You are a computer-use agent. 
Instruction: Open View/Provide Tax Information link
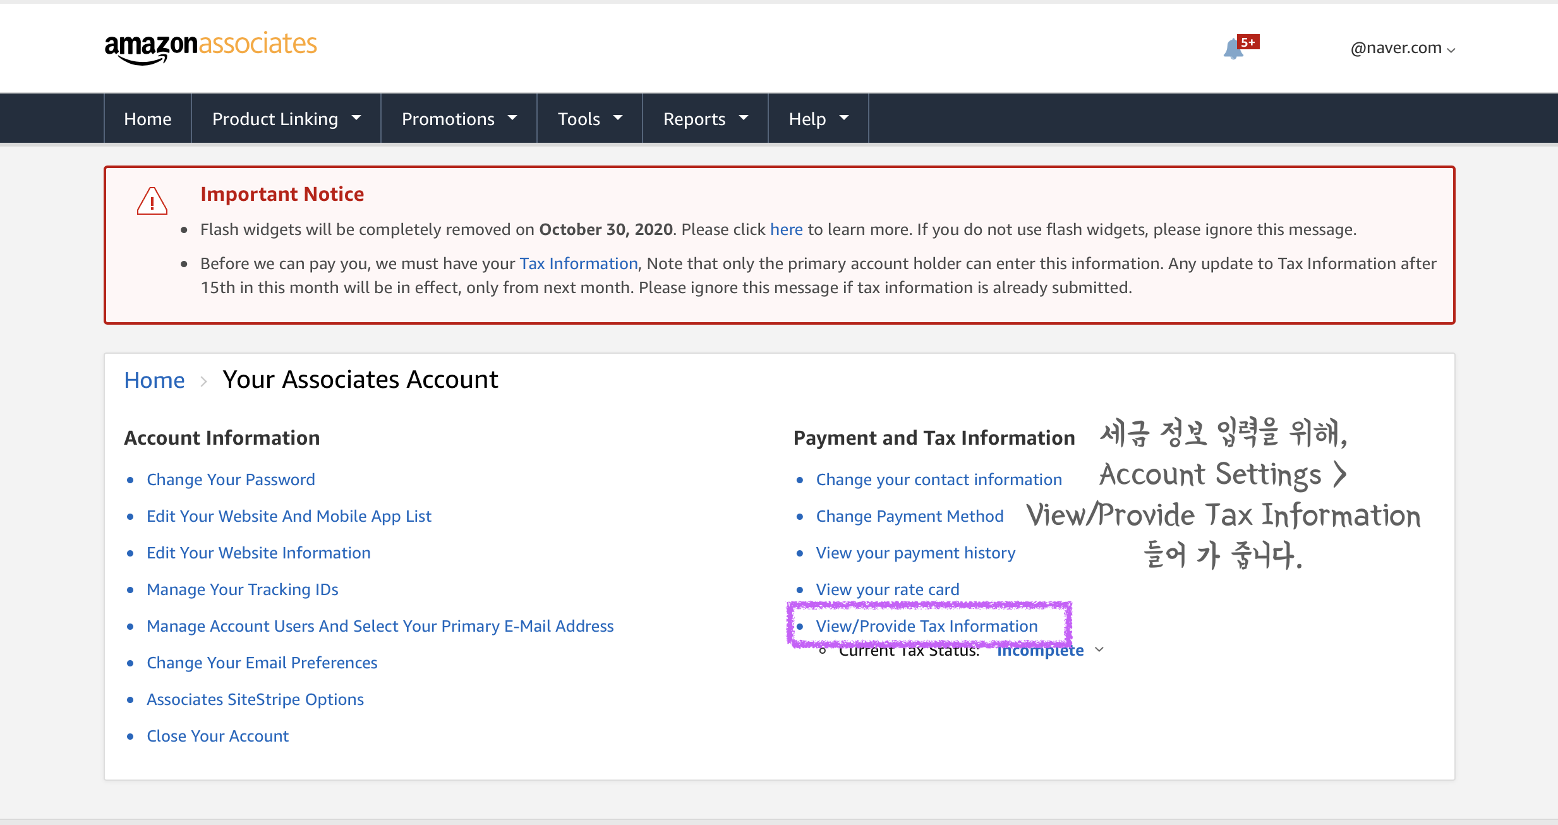pyautogui.click(x=926, y=626)
